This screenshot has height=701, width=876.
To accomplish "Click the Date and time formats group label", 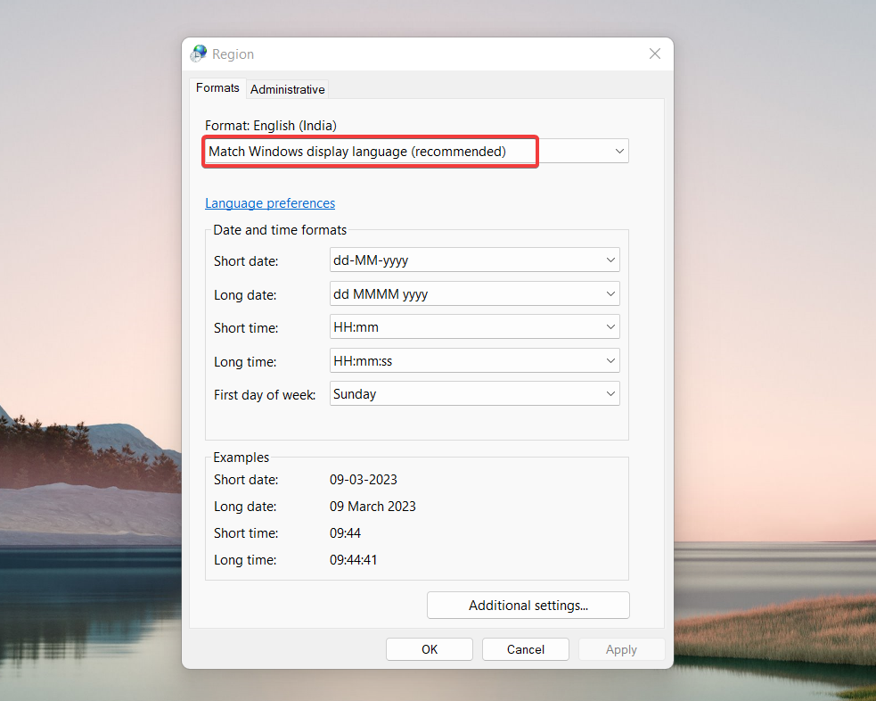I will [x=280, y=230].
